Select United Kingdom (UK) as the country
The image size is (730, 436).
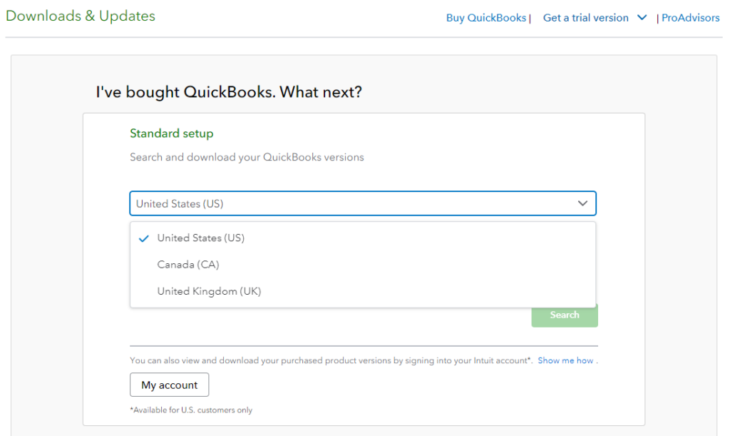209,291
